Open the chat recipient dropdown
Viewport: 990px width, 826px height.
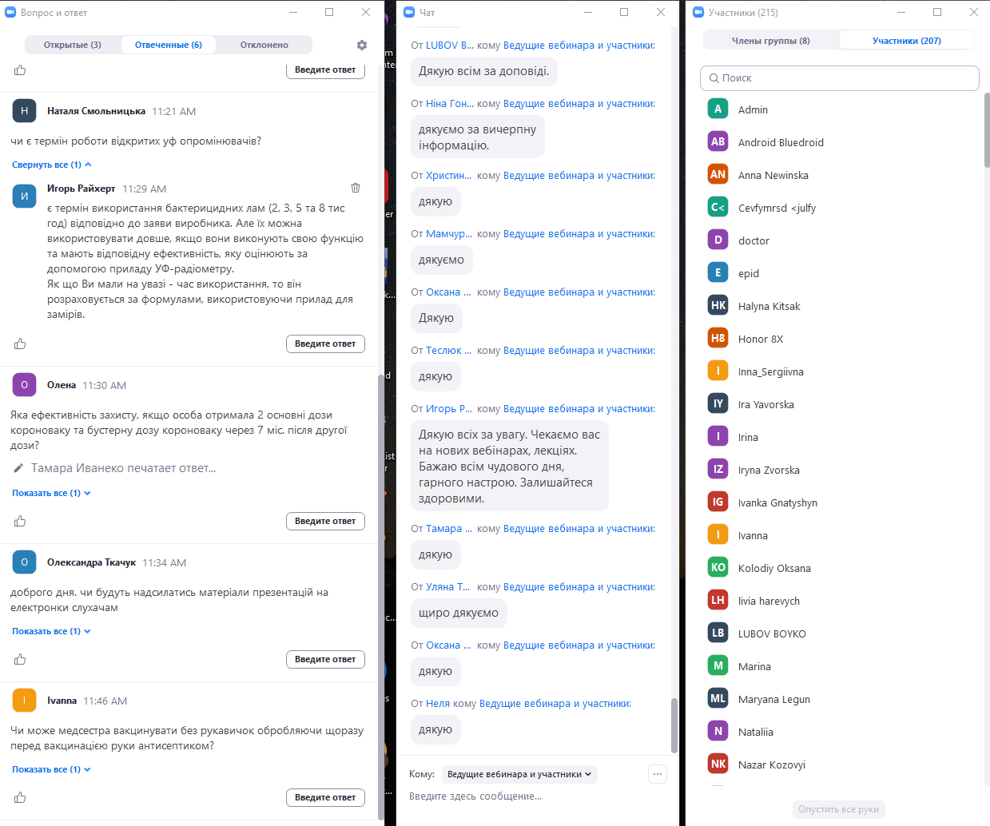point(519,774)
